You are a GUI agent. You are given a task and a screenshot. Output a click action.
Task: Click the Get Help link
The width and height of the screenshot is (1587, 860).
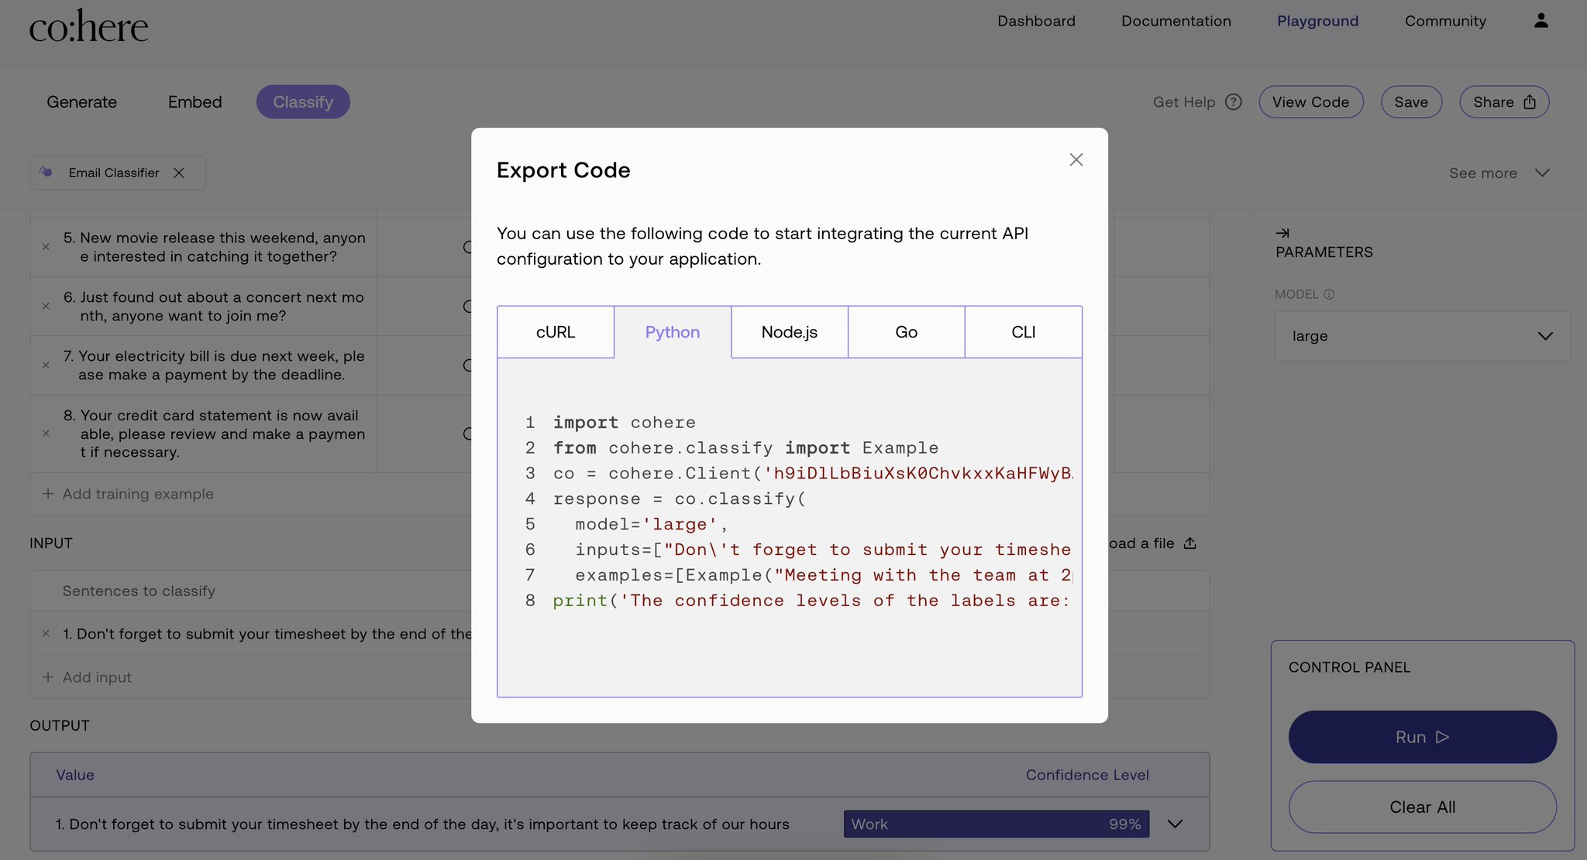point(1184,102)
